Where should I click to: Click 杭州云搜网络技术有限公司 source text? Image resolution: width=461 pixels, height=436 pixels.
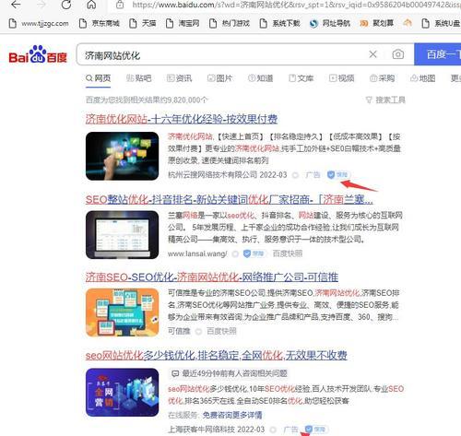tap(212, 175)
